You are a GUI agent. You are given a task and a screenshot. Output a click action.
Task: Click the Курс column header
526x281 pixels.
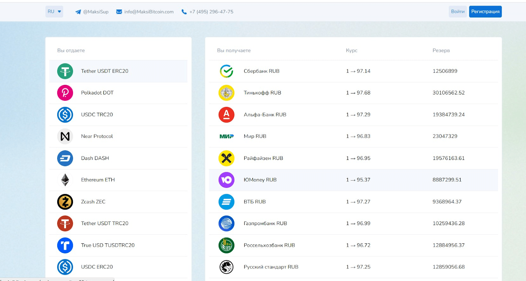(x=351, y=51)
